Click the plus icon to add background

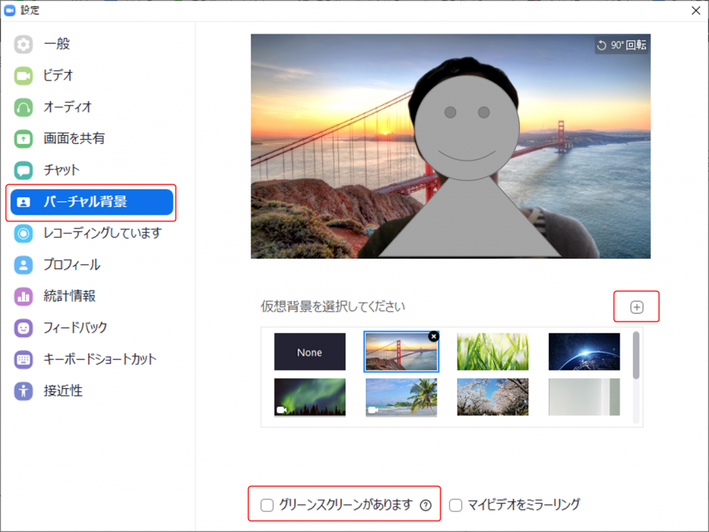pyautogui.click(x=636, y=307)
